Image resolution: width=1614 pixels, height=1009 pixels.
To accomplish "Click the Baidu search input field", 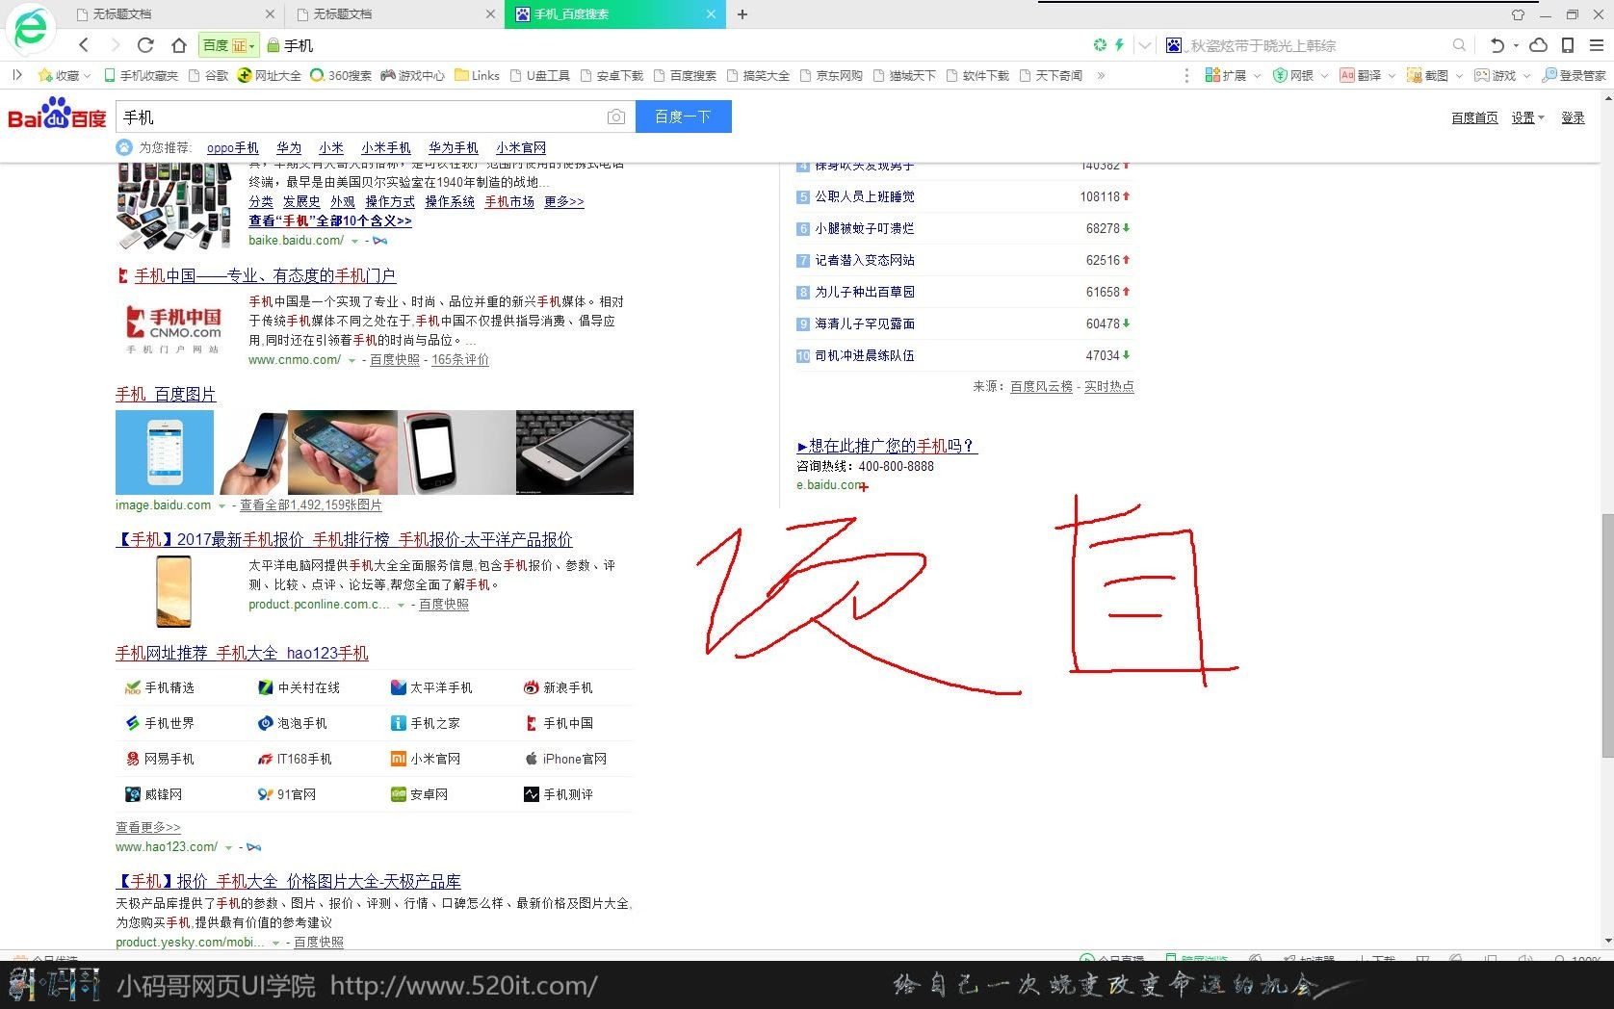I will click(360, 116).
